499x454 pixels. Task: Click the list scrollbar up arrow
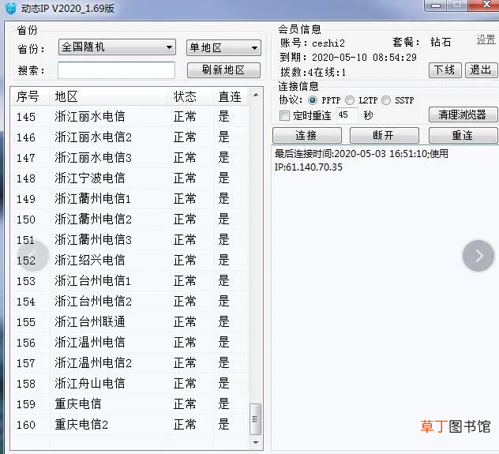click(x=256, y=95)
